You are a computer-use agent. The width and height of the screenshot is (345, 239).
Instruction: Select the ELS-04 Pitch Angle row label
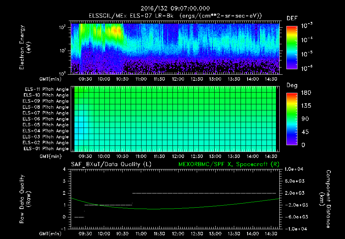point(46,131)
